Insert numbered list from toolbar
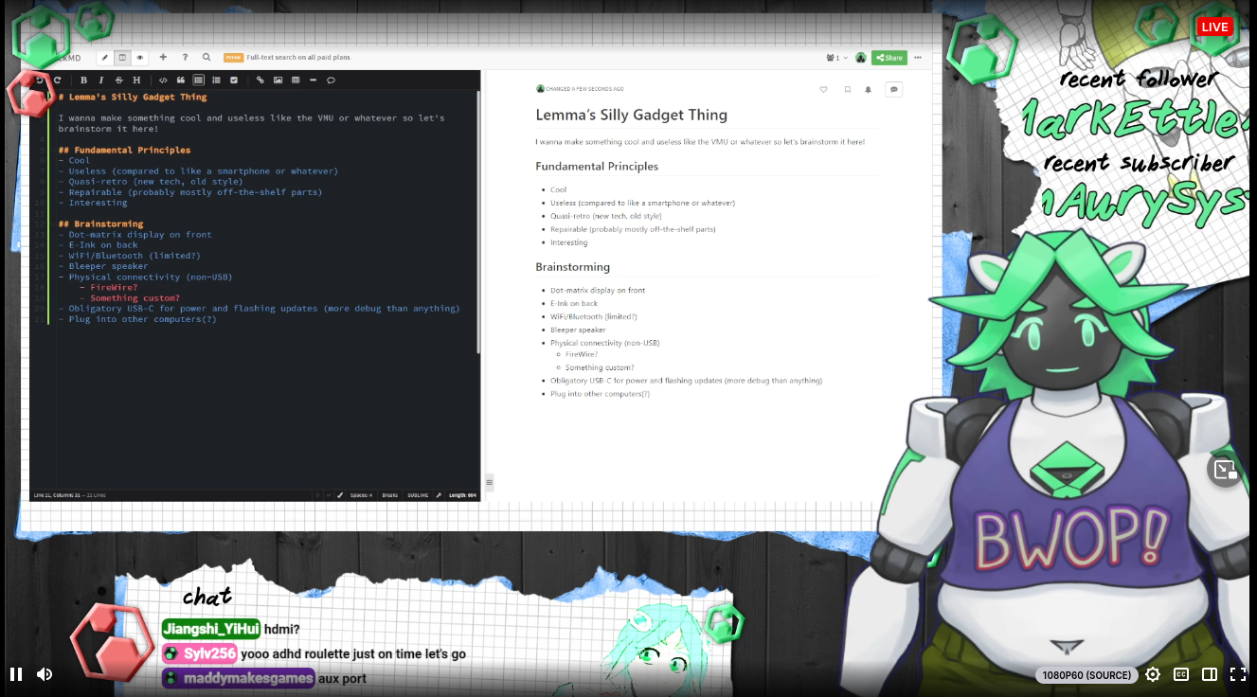Screen dimensions: 1257x697 [x=216, y=80]
